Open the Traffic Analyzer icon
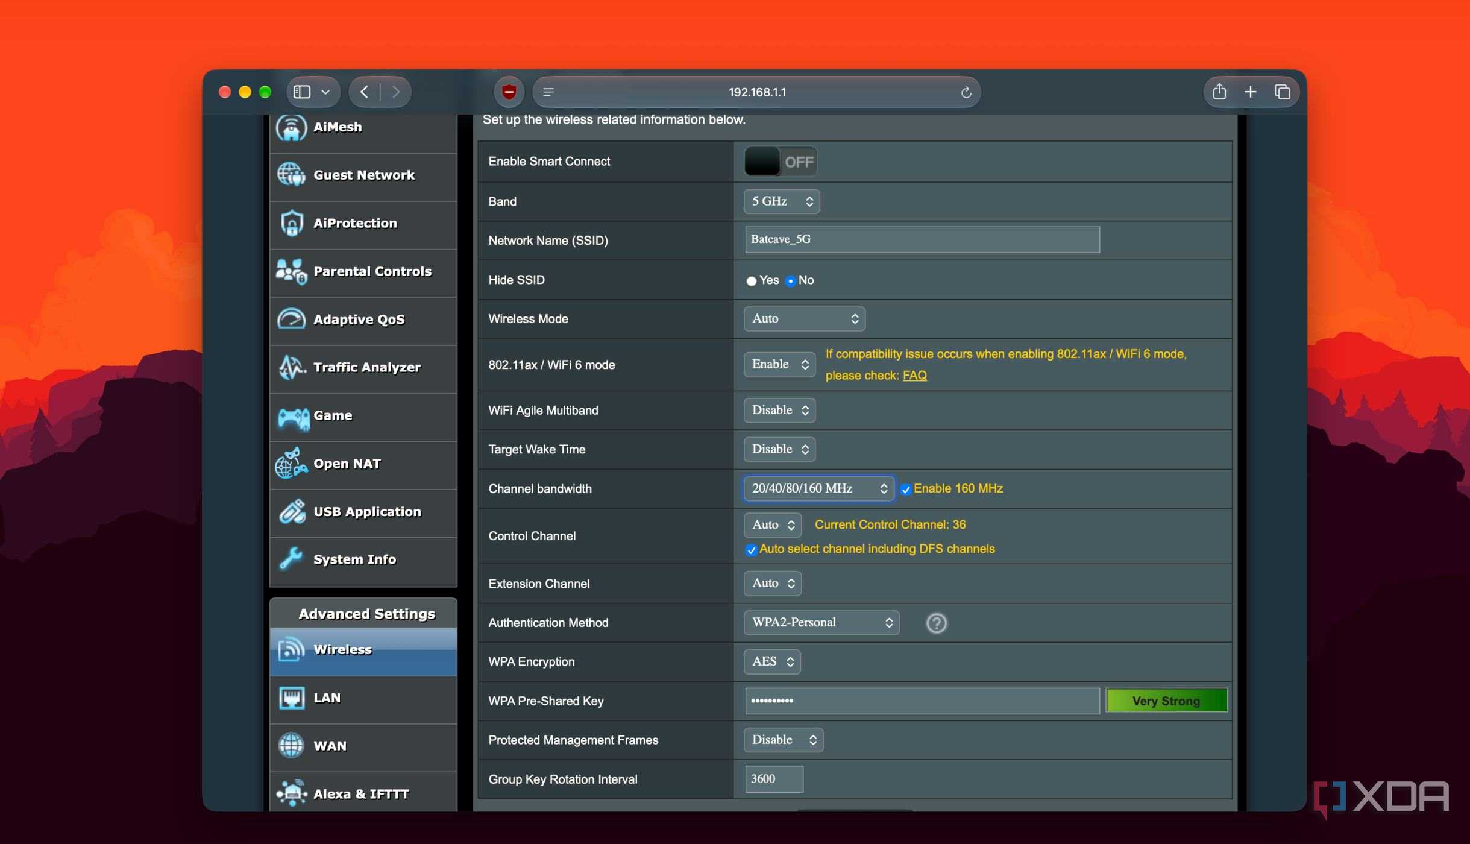This screenshot has height=844, width=1470. 292,367
